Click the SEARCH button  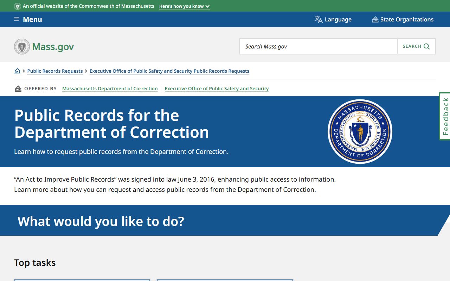[x=416, y=46]
